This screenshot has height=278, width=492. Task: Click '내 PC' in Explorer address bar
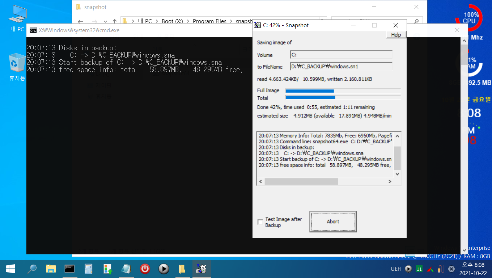(x=145, y=21)
